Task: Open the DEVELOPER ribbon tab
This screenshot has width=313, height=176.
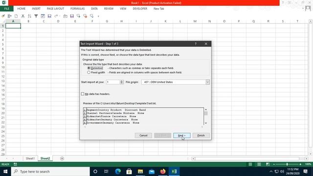Action: tap(140, 9)
